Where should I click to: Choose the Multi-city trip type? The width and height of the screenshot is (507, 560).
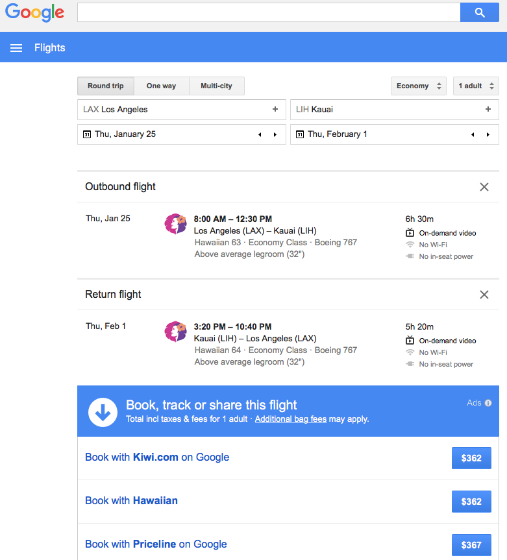pos(216,86)
